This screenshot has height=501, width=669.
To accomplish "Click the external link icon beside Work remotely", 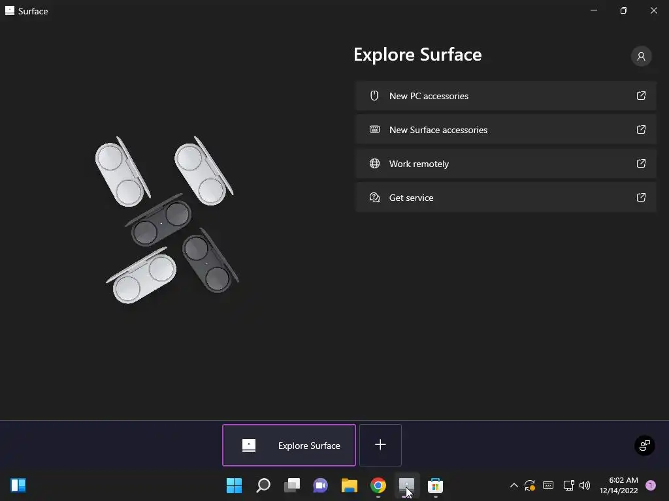I will (x=641, y=163).
